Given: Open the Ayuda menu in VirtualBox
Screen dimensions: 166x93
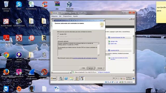Looking at the screenshot, I should tap(75, 16).
